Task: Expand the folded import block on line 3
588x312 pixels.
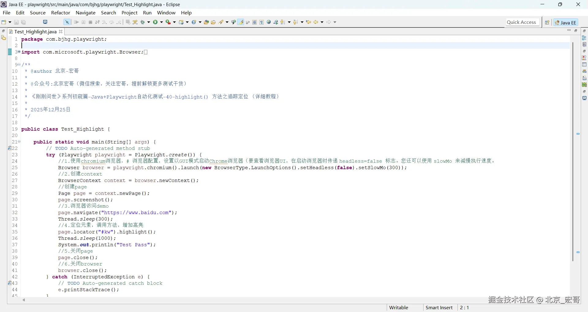Action: click(19, 52)
